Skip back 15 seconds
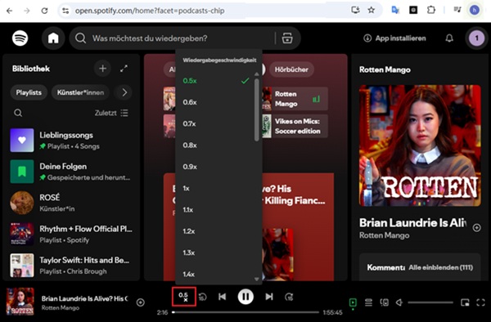Viewport: 491px width, 322px height. pyautogui.click(x=203, y=297)
